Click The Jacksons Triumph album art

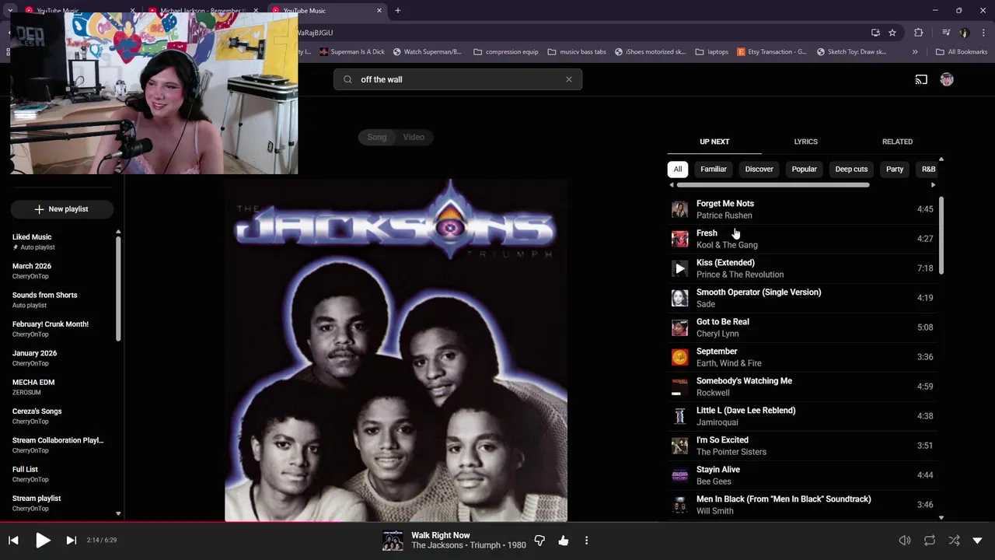[396, 350]
